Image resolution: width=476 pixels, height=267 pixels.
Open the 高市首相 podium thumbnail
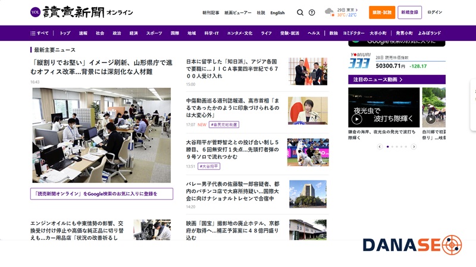[x=308, y=110]
